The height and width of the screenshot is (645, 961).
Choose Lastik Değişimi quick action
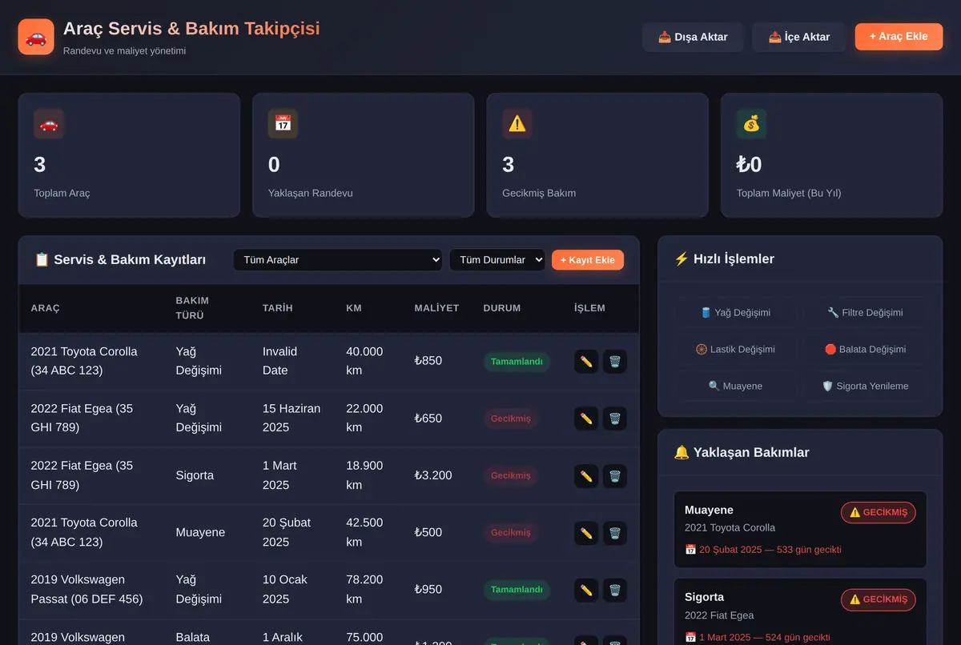(735, 350)
